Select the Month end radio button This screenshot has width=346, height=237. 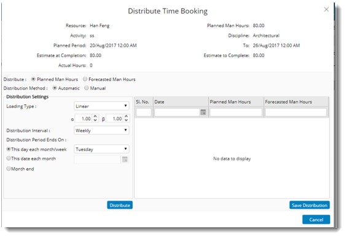coord(9,169)
